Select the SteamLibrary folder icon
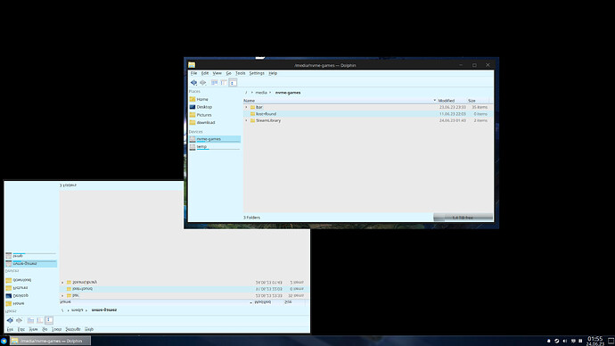615x346 pixels. (252, 120)
